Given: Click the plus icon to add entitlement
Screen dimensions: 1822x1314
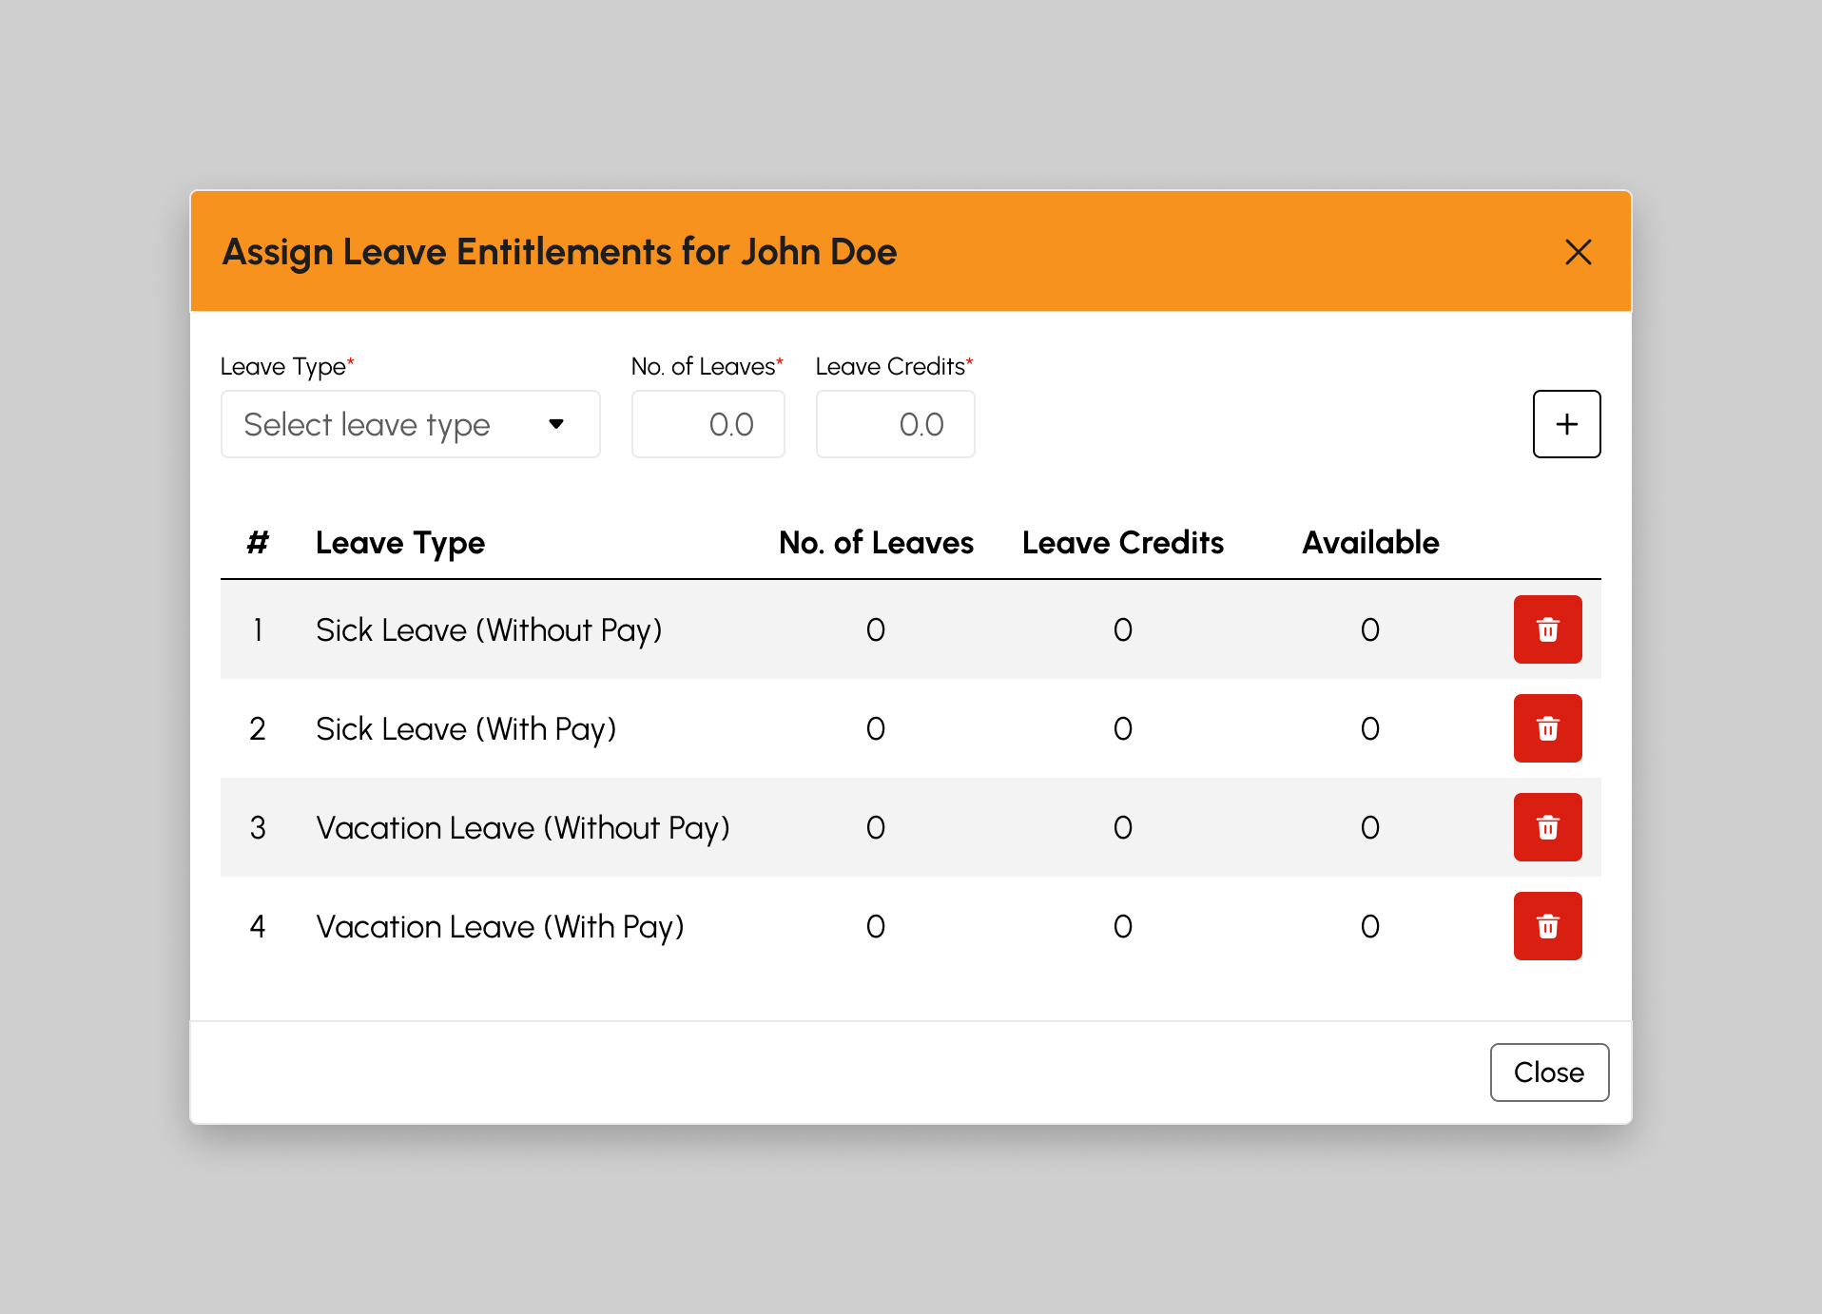Looking at the screenshot, I should [1566, 424].
